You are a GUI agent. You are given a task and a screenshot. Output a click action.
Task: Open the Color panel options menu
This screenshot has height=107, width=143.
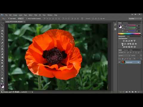tap(141, 23)
